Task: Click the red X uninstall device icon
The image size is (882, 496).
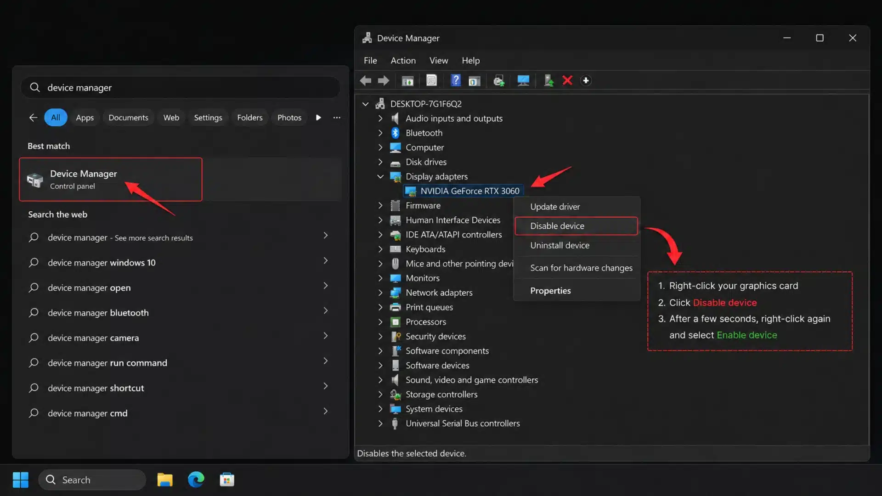Action: tap(567, 81)
